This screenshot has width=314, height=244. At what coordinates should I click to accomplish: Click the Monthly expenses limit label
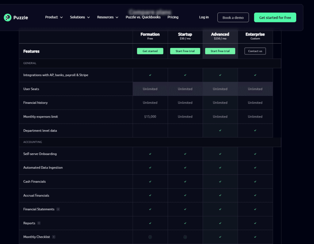pos(40,117)
